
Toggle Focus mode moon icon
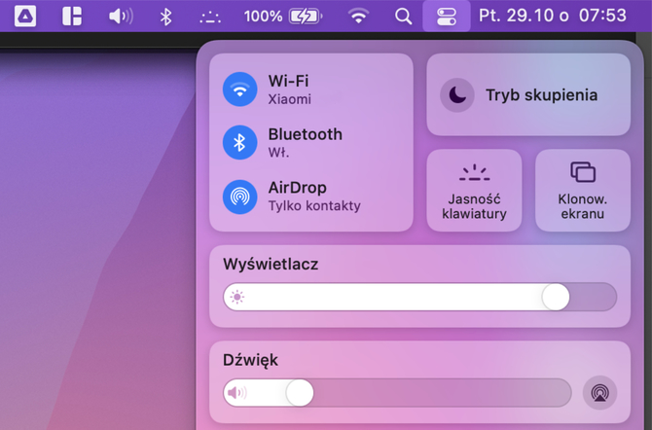point(457,95)
